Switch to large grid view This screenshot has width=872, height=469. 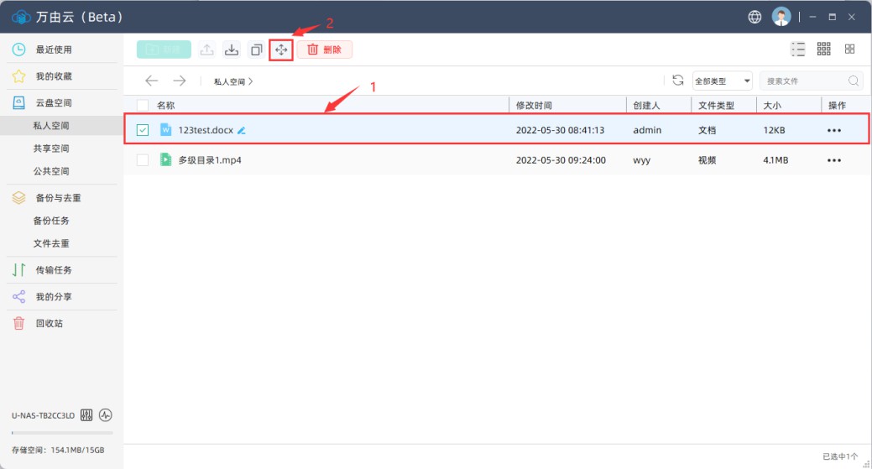coord(849,50)
